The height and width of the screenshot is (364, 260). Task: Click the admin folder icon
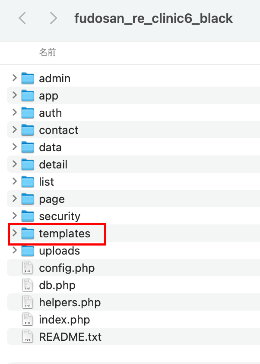(x=28, y=78)
